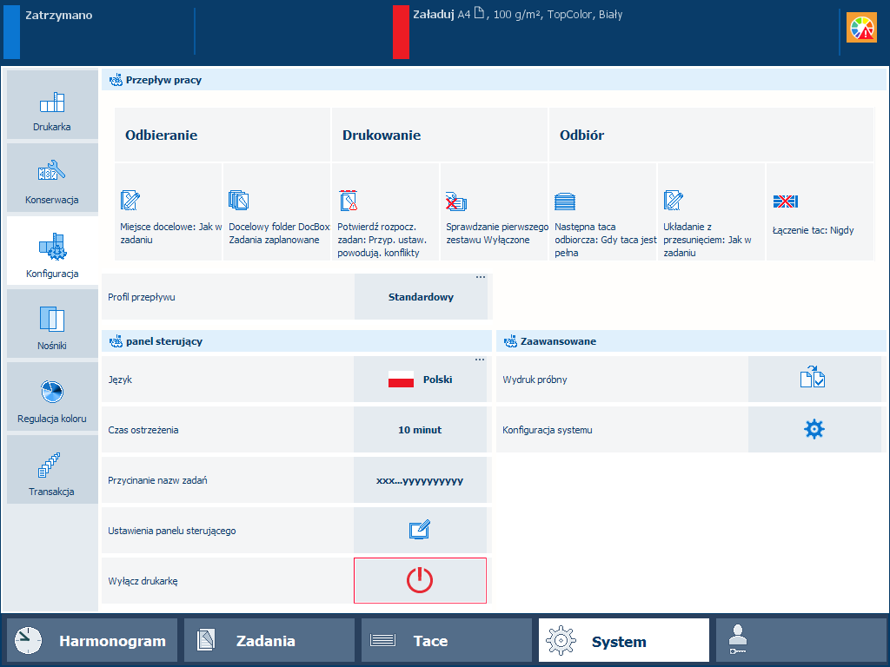Screen dimensions: 890x667
Task: Click the color calibration warning icon top right
Action: [861, 27]
